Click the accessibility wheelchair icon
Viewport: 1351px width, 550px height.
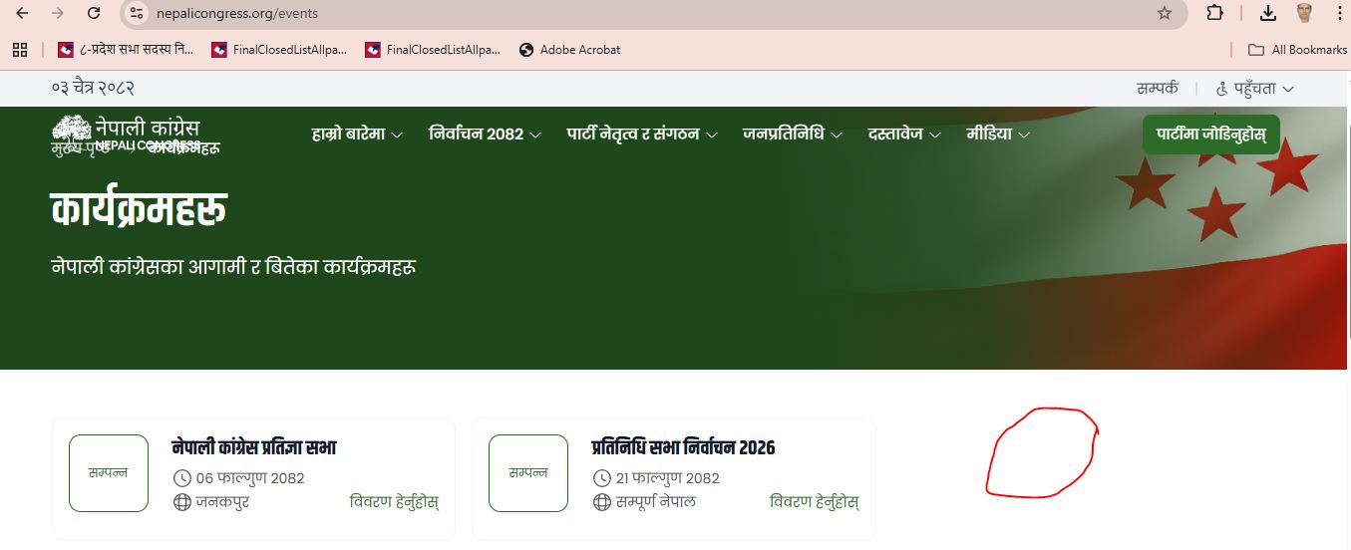click(x=1222, y=88)
